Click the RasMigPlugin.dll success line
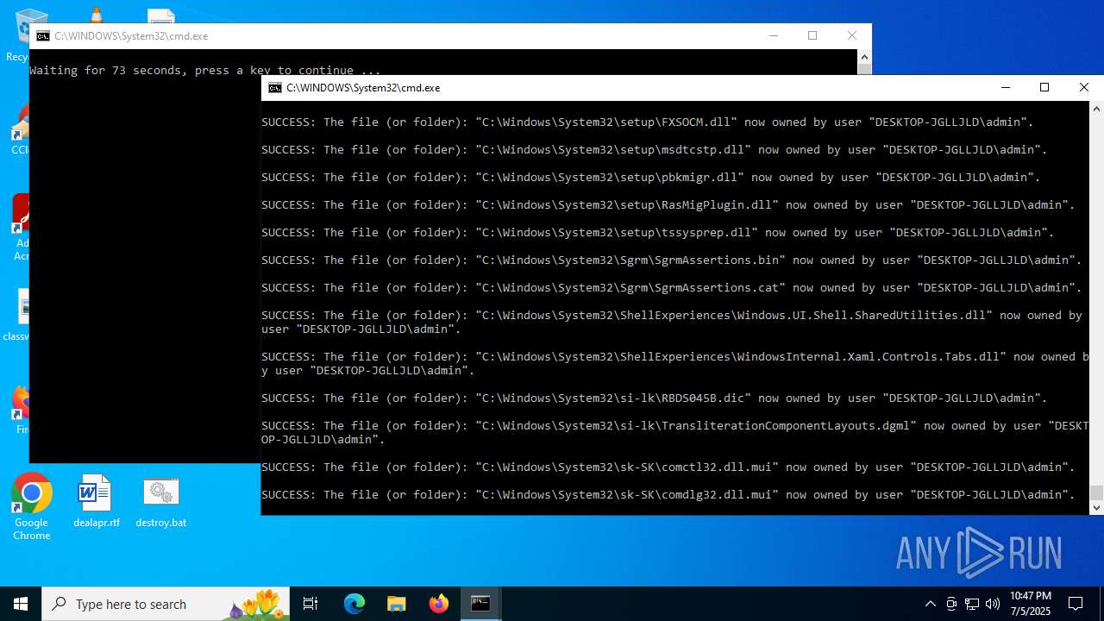 click(x=668, y=205)
